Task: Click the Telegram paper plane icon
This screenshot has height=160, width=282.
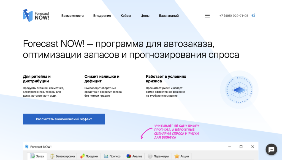Action: point(253,15)
